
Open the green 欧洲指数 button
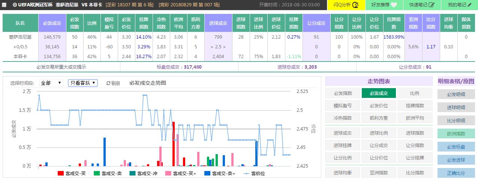[456, 134]
